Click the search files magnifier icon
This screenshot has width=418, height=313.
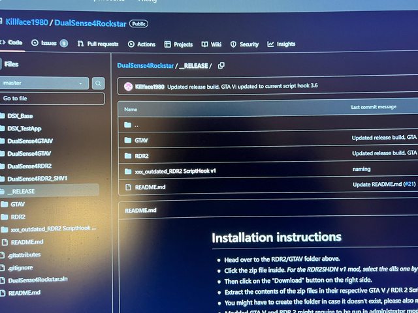coord(98,83)
